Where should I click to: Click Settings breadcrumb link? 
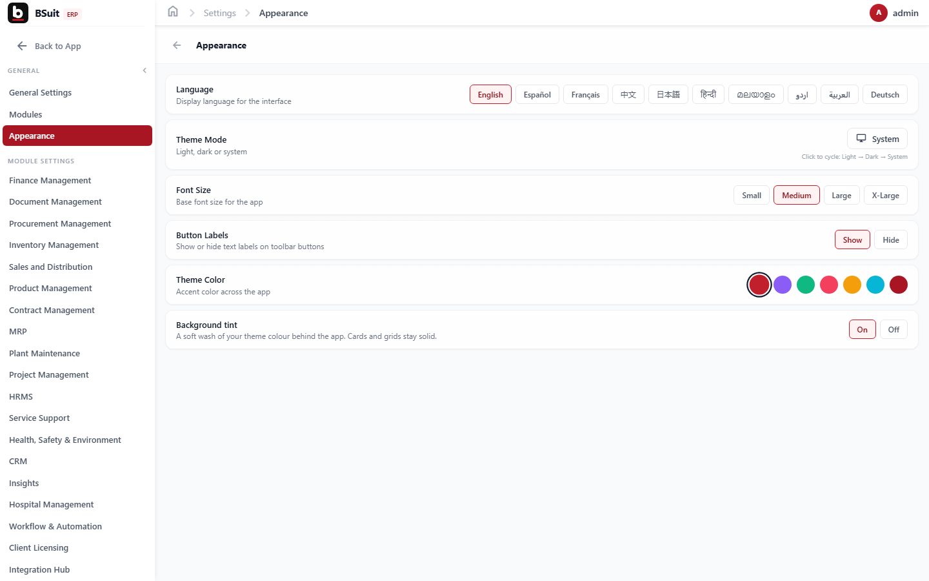coord(219,13)
